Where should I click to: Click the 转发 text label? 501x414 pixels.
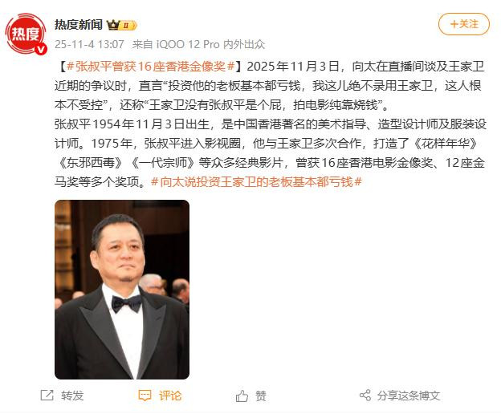[x=72, y=396]
